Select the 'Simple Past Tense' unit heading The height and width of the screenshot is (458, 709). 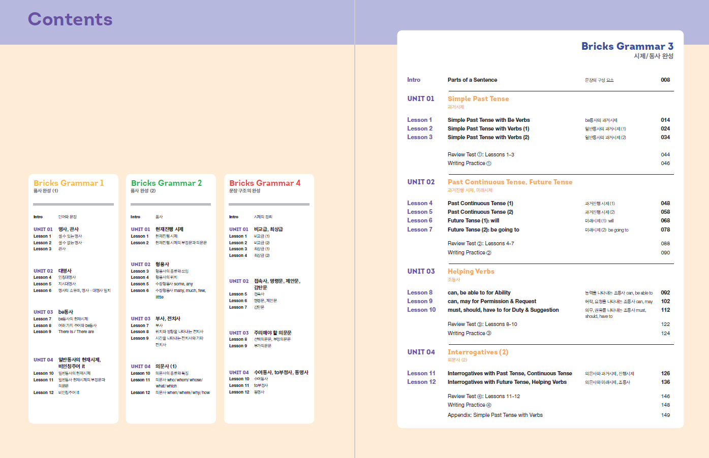coord(478,99)
